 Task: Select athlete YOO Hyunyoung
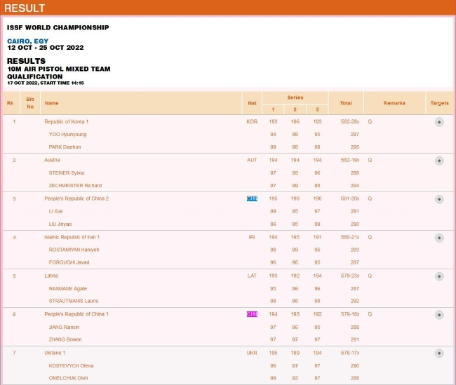click(67, 135)
